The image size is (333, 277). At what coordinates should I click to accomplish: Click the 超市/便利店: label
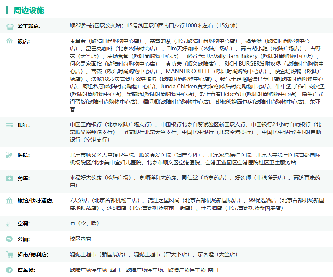(x=33, y=255)
